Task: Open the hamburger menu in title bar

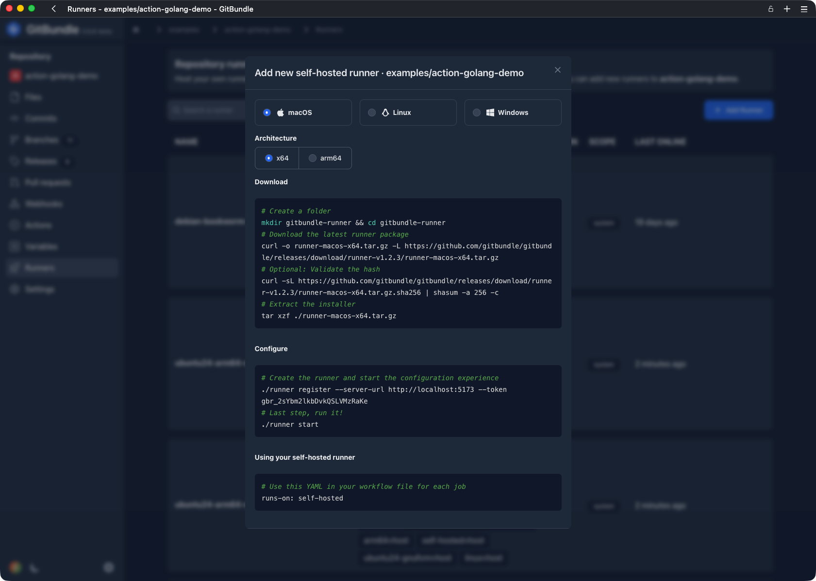Action: tap(804, 9)
